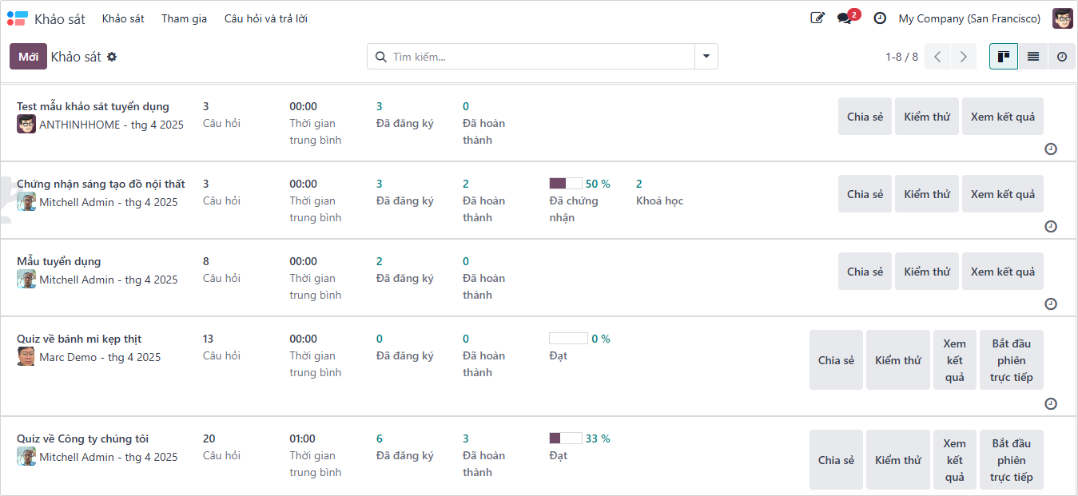Switch to Kanban view
Viewport: 1078px width, 496px height.
[x=1004, y=57]
